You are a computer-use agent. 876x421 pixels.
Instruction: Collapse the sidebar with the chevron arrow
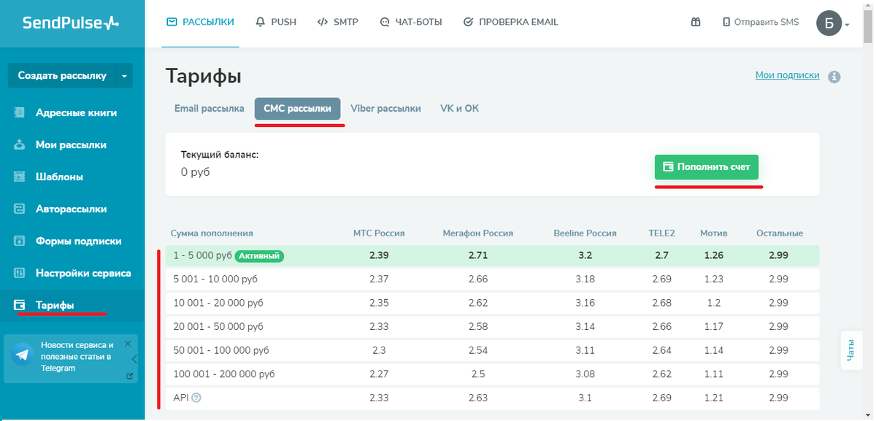(135, 359)
